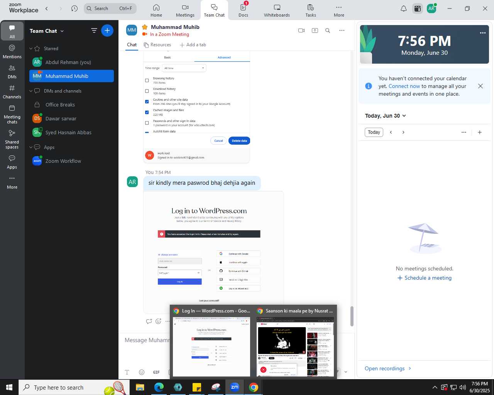Open DMs in the left sidebar
494x395 pixels.
click(12, 71)
